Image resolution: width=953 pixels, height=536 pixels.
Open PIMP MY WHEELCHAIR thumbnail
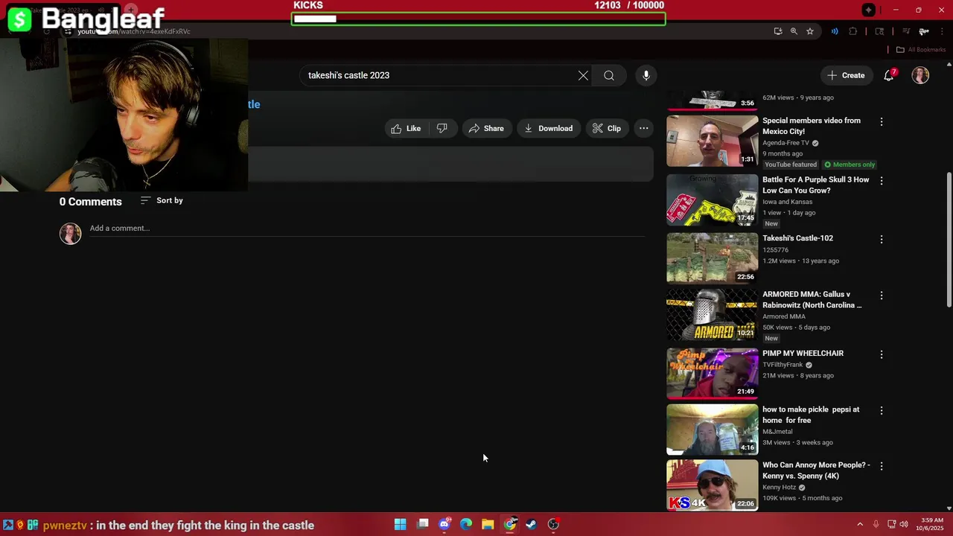pyautogui.click(x=712, y=373)
